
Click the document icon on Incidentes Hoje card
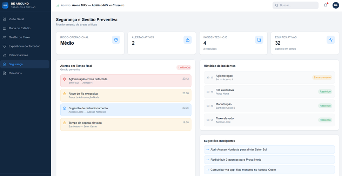[259, 40]
